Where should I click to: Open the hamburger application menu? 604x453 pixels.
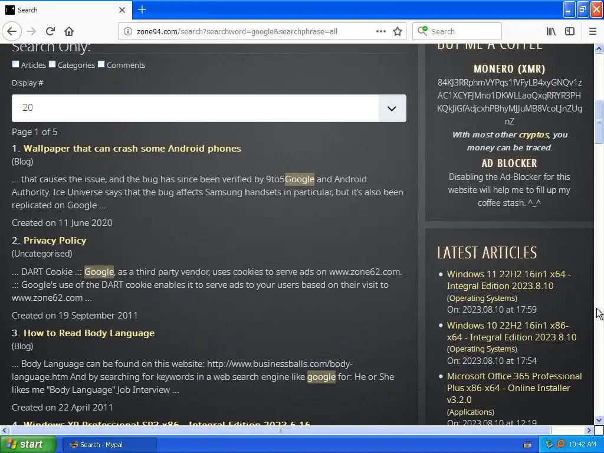pos(593,31)
